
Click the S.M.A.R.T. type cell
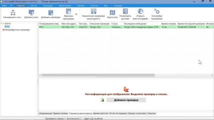tap(83, 27)
